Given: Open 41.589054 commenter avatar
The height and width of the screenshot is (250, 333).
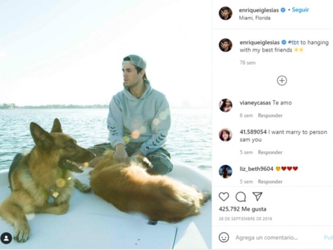Looking at the screenshot, I should click(225, 135).
